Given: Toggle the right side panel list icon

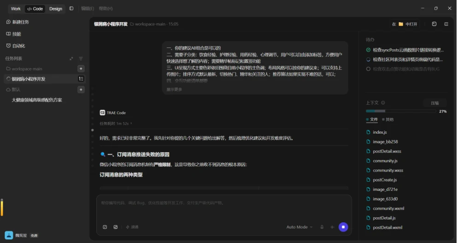Looking at the screenshot, I should (446, 24).
